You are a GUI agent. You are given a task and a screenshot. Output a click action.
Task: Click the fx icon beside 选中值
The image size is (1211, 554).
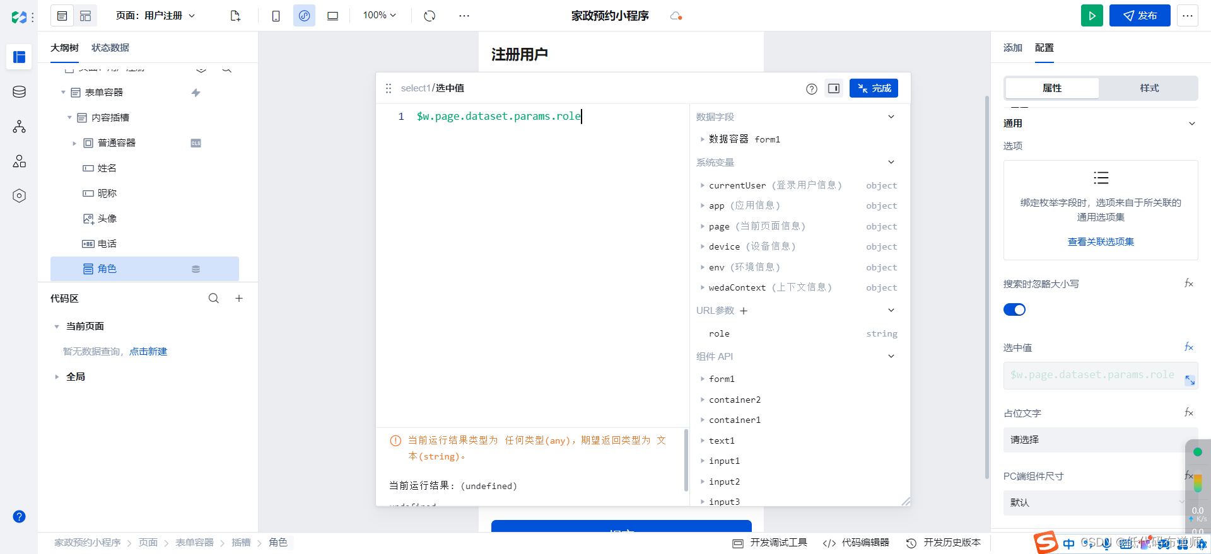pyautogui.click(x=1189, y=347)
